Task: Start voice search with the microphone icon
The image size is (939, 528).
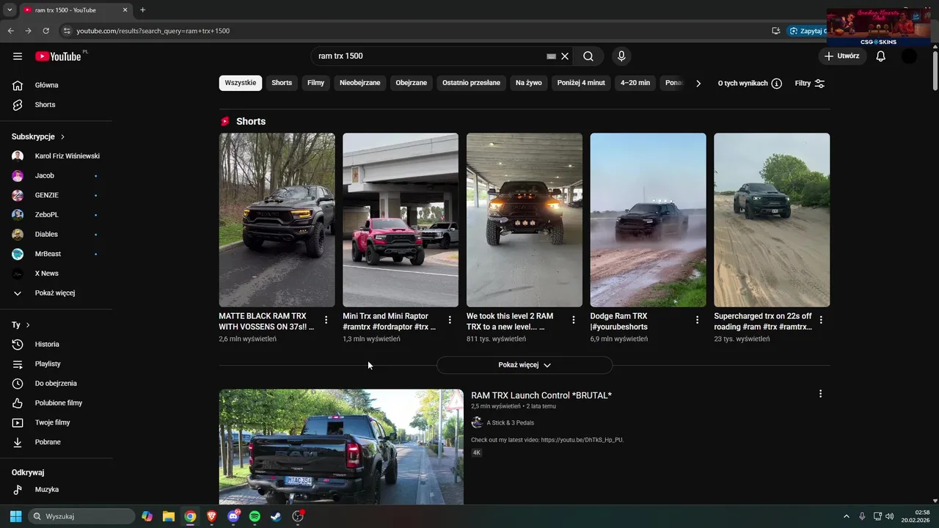Action: (x=621, y=56)
